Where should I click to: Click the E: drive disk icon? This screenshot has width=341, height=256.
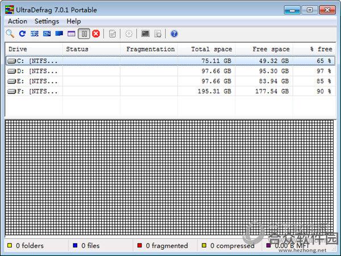point(11,81)
